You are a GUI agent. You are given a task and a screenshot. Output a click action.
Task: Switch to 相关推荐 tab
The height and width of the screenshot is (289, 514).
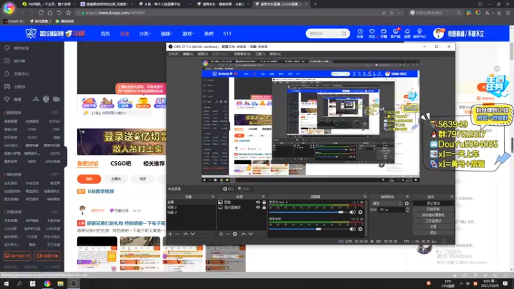click(x=154, y=163)
